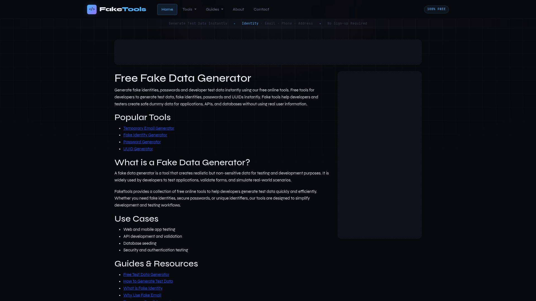This screenshot has height=301, width=536.
Task: Open Password Generator link
Action: (142, 142)
